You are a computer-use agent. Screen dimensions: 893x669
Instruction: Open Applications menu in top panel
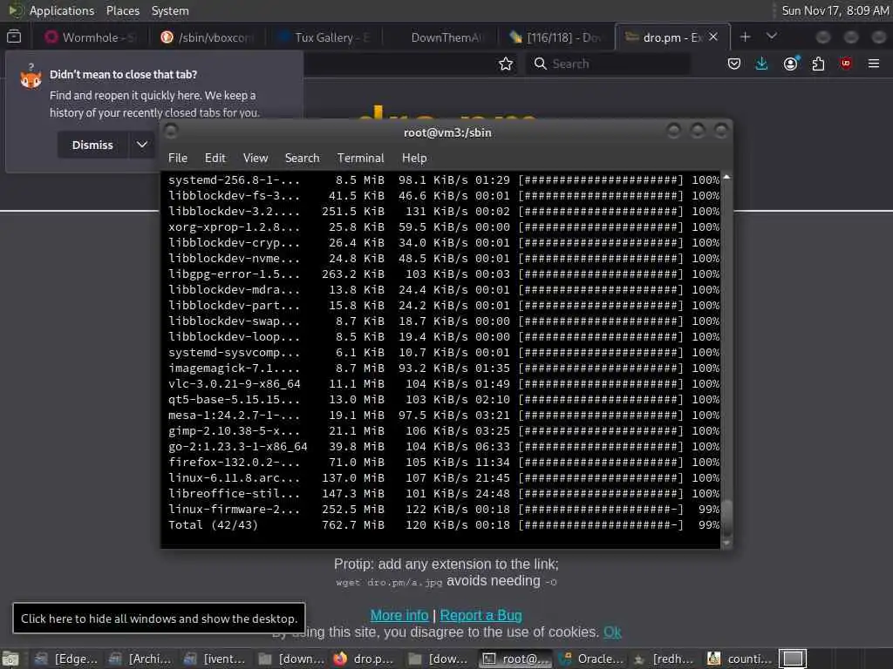[x=62, y=10]
